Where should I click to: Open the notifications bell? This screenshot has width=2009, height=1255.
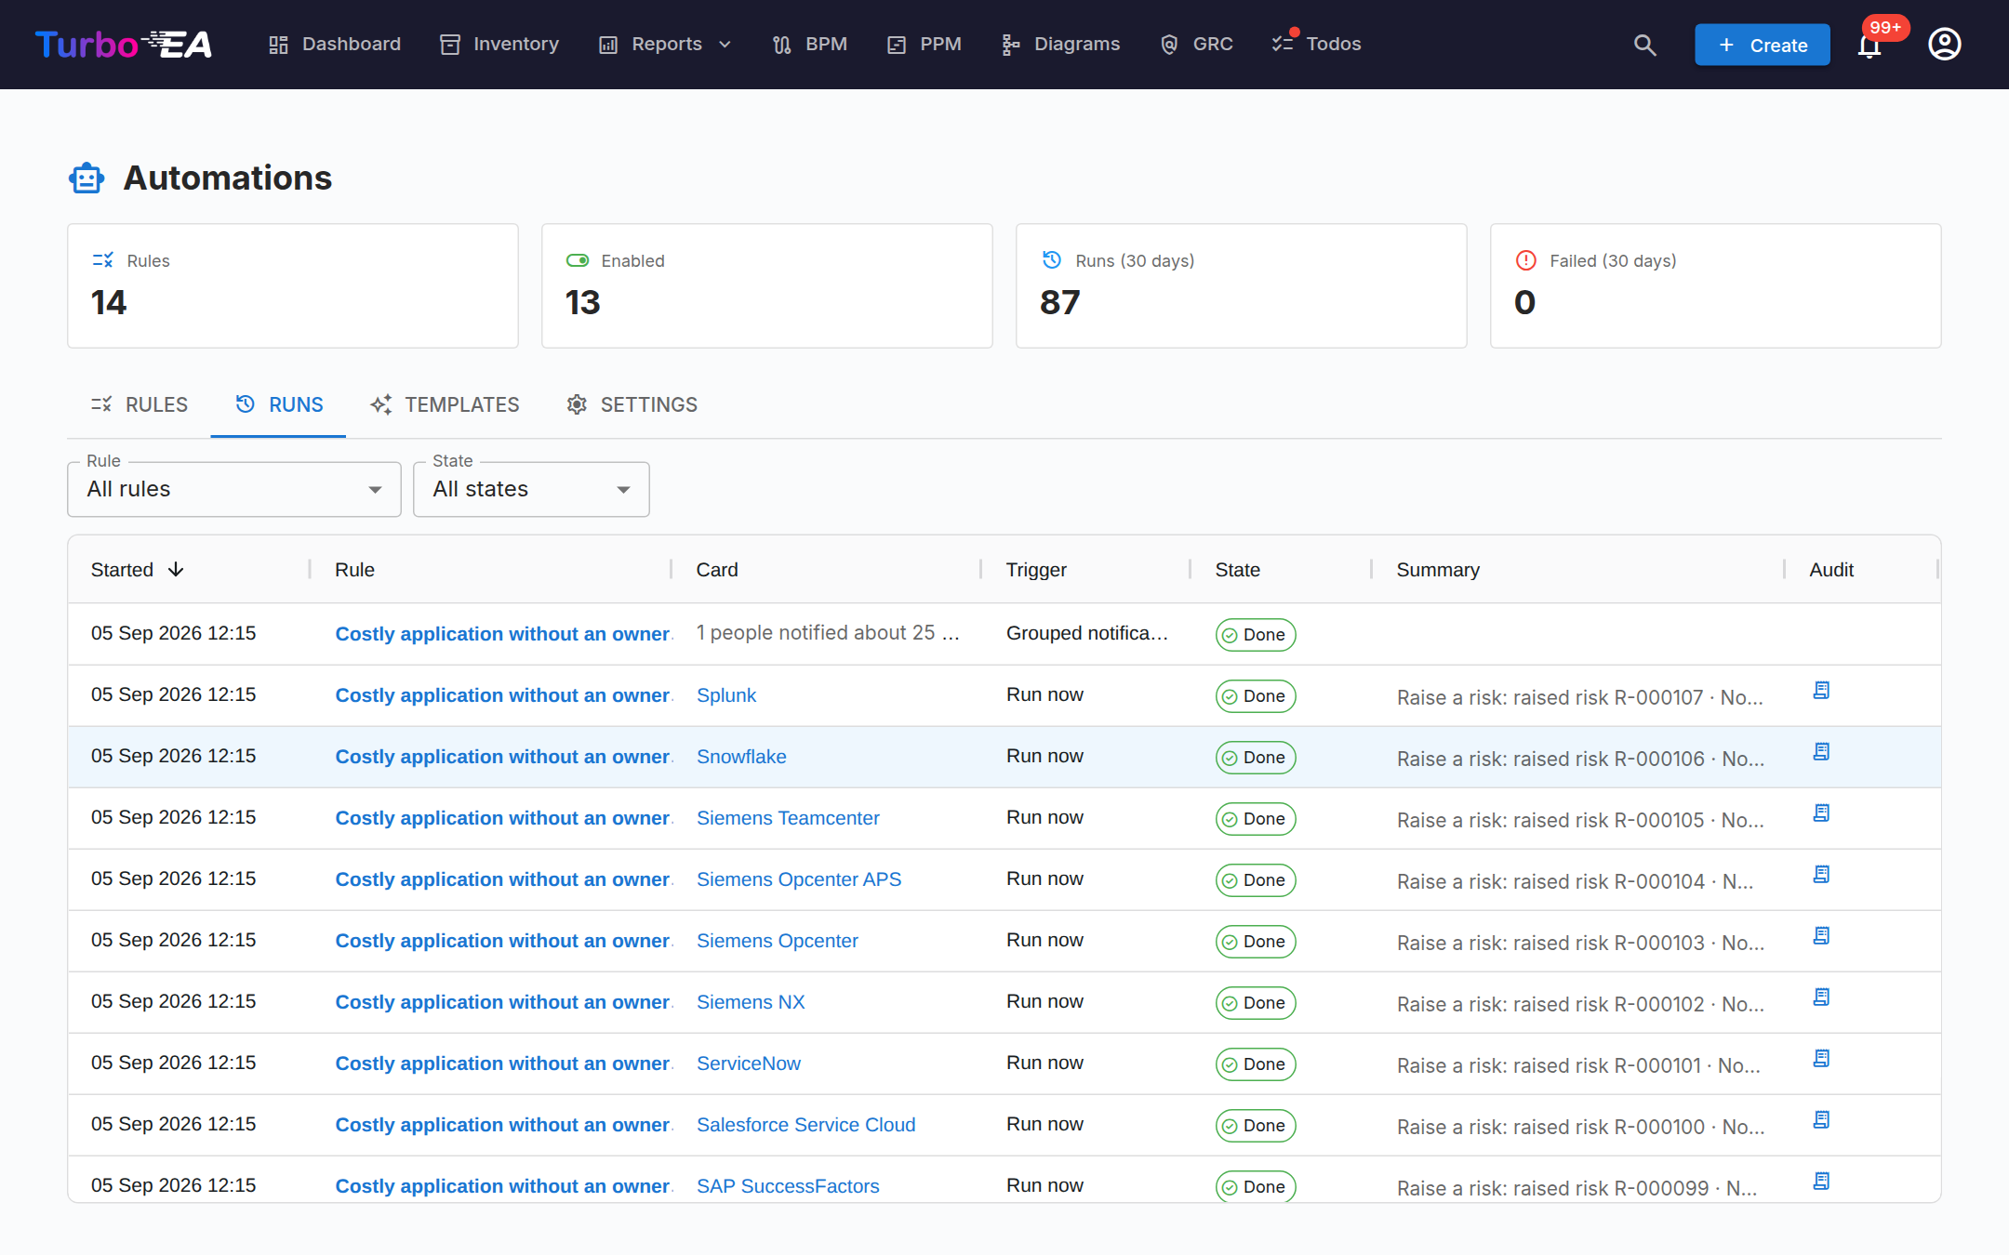click(x=1869, y=45)
